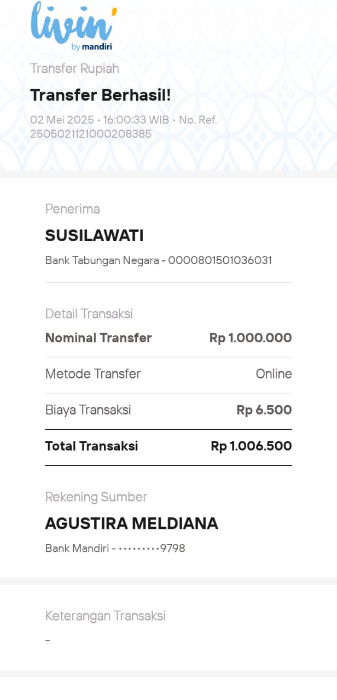Select the Nominal Transfer label
337x700 pixels.
pyautogui.click(x=98, y=338)
